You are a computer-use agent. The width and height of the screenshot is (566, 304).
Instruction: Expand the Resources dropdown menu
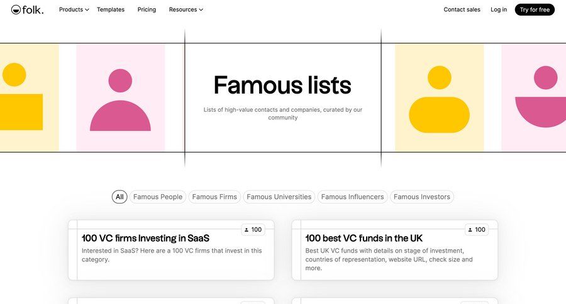186,9
